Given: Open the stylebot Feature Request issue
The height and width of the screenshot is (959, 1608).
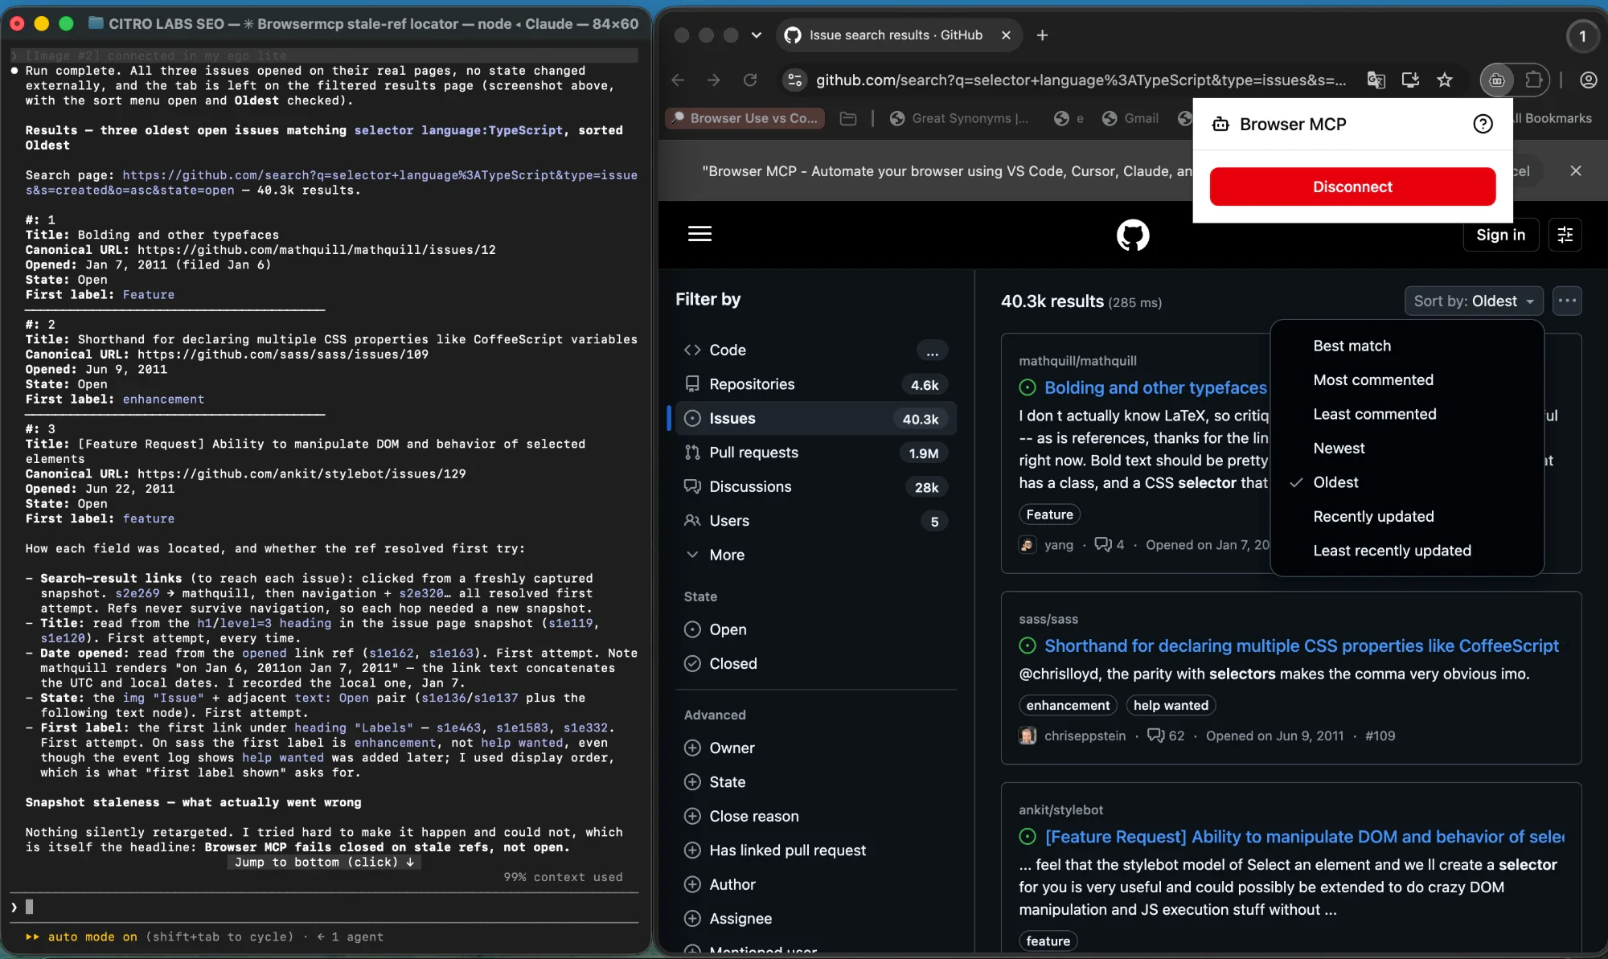Looking at the screenshot, I should (1304, 837).
